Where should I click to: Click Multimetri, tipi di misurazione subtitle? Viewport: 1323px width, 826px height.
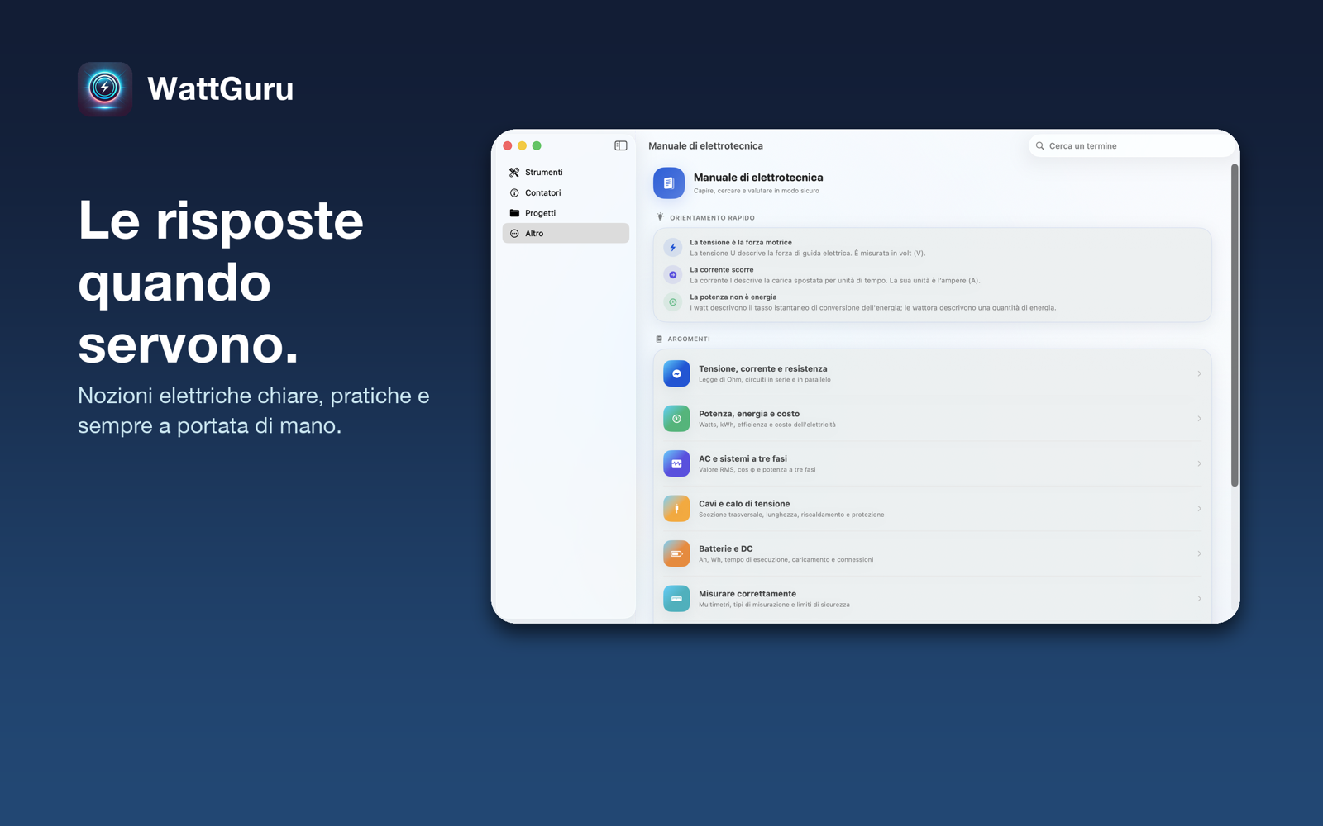click(774, 605)
